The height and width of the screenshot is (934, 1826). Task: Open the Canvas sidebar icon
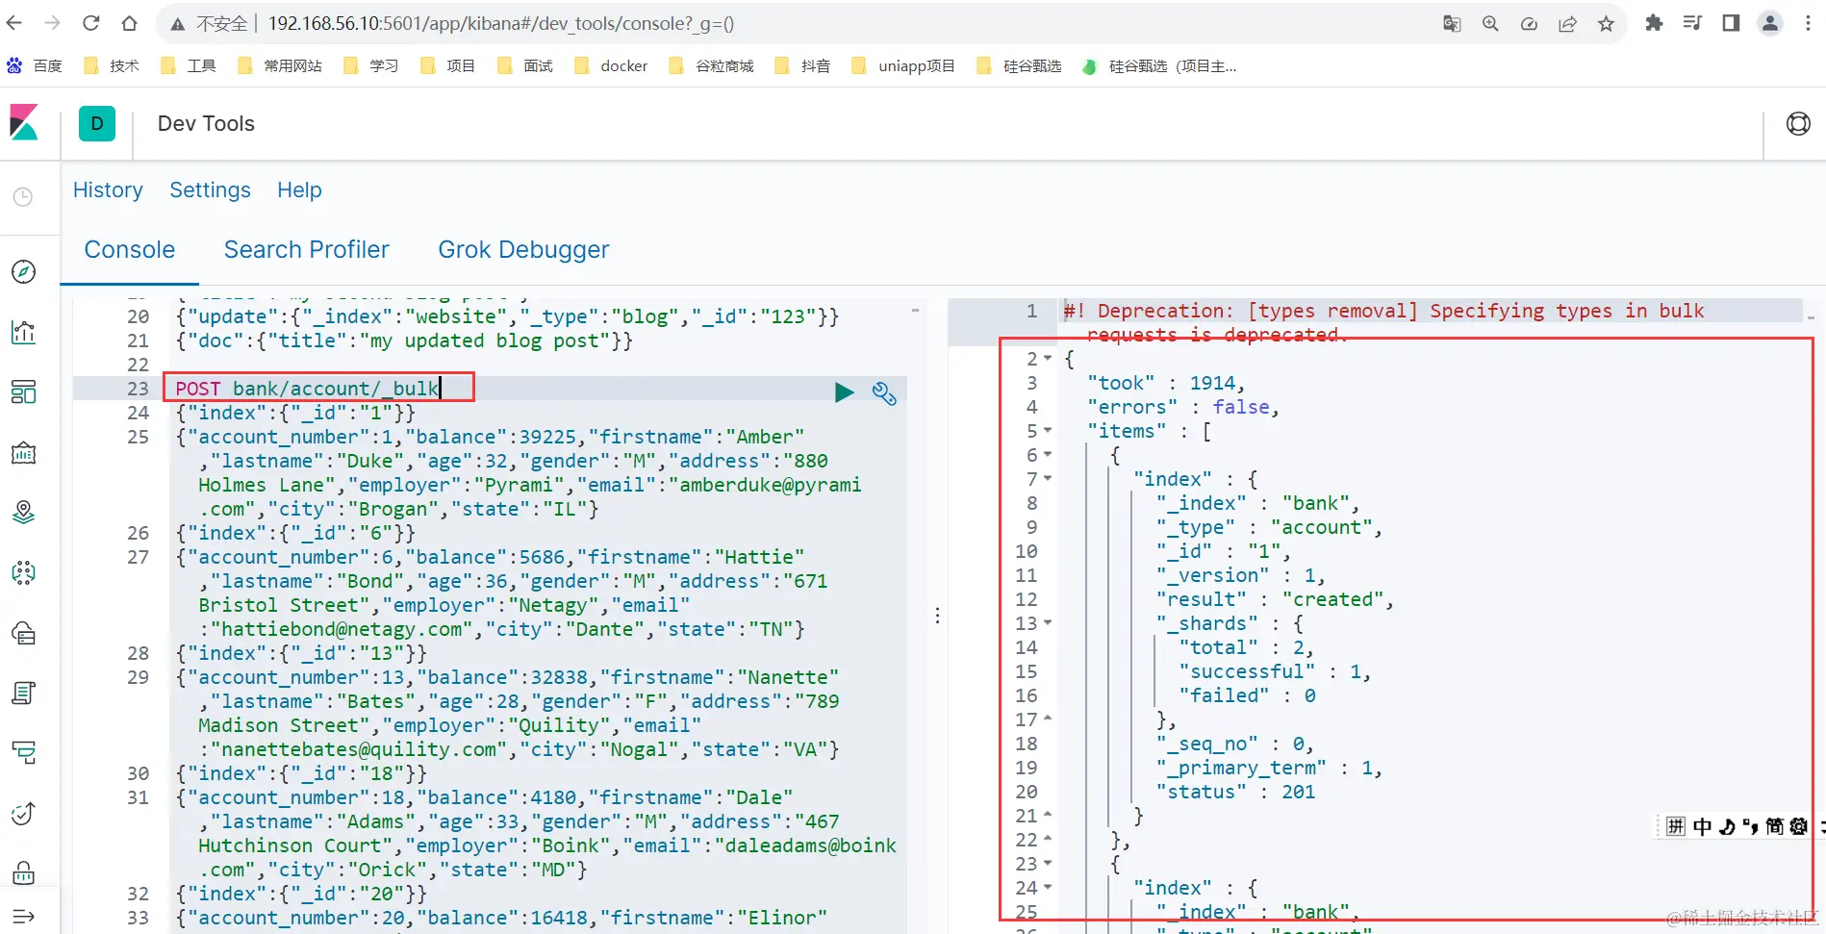[x=24, y=452]
